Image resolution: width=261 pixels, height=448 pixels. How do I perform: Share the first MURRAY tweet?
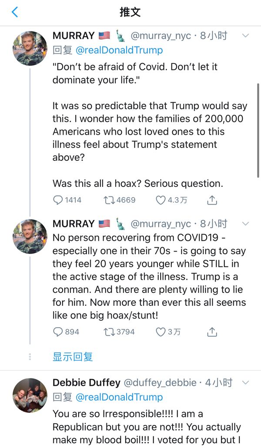212,200
